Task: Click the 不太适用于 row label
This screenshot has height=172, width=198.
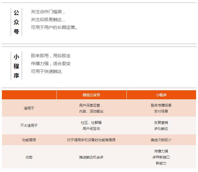Action: pyautogui.click(x=29, y=125)
